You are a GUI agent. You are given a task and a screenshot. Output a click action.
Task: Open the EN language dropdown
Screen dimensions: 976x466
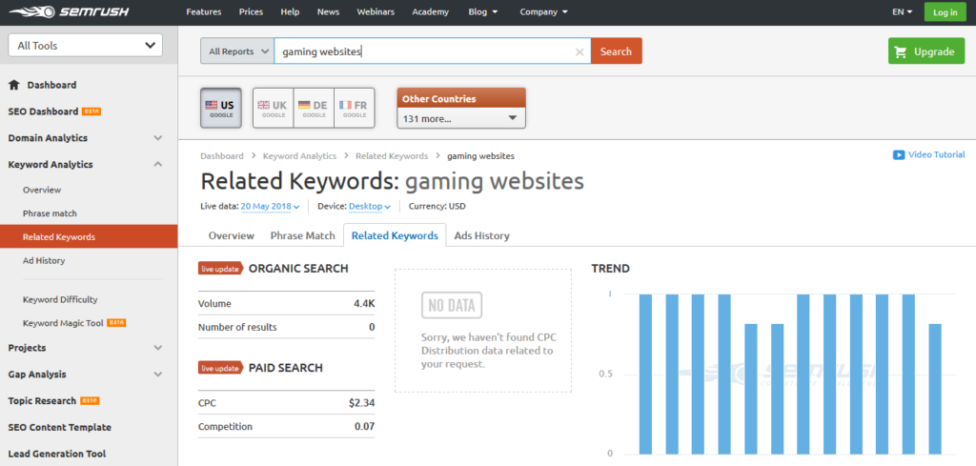[x=902, y=11]
